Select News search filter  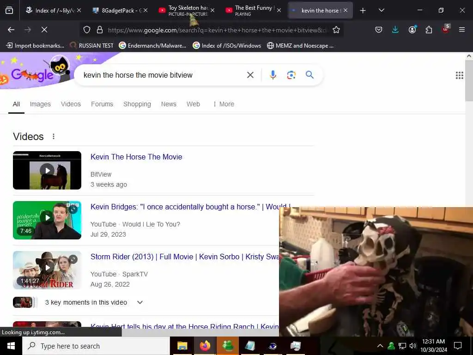click(169, 104)
